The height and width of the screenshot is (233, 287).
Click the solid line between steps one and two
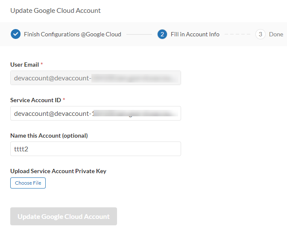point(139,34)
